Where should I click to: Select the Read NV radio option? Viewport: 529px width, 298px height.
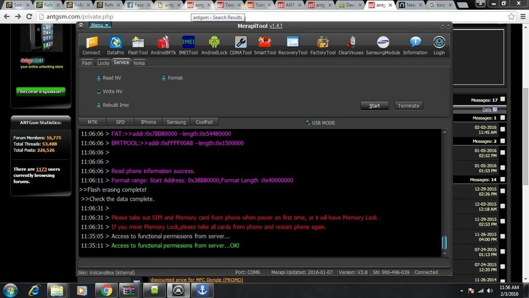99,78
